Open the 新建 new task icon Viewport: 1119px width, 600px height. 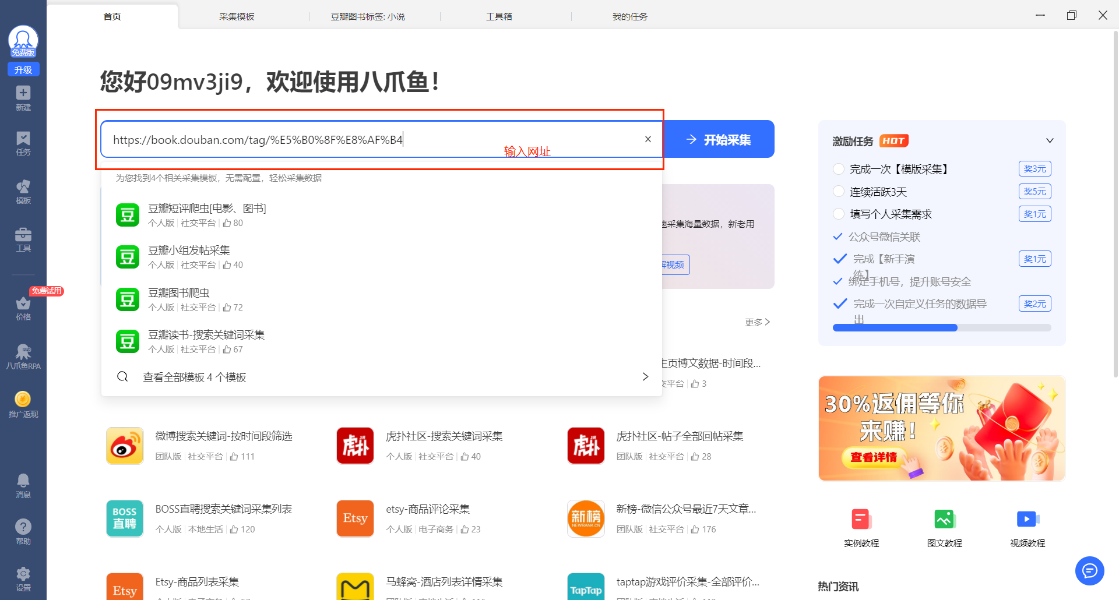pyautogui.click(x=23, y=98)
